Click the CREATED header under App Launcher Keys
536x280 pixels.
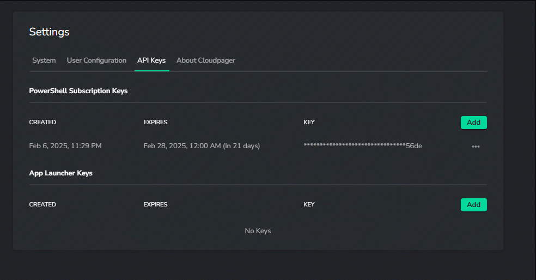pyautogui.click(x=42, y=204)
